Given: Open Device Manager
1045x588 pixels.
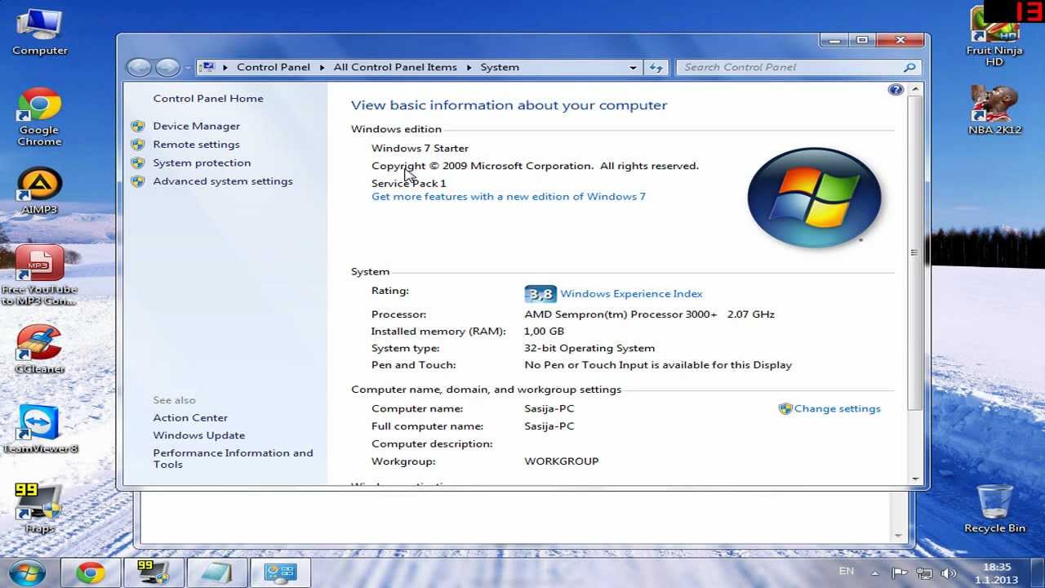Looking at the screenshot, I should click(196, 127).
